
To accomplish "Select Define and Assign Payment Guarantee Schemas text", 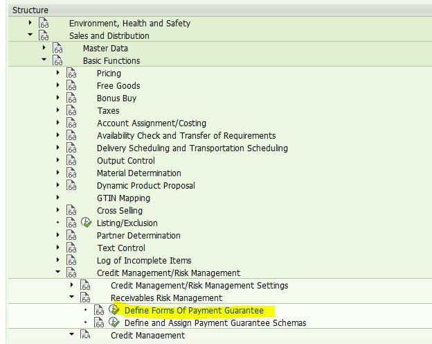I will coord(215,322).
